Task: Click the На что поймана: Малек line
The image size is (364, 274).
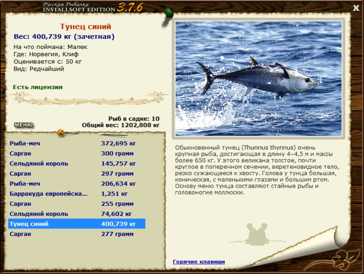Action: [x=51, y=47]
